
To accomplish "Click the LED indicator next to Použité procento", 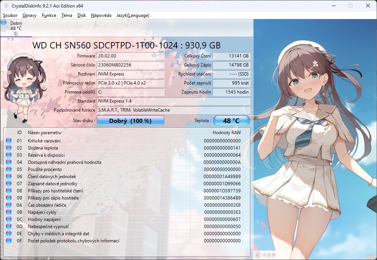I will (8, 169).
